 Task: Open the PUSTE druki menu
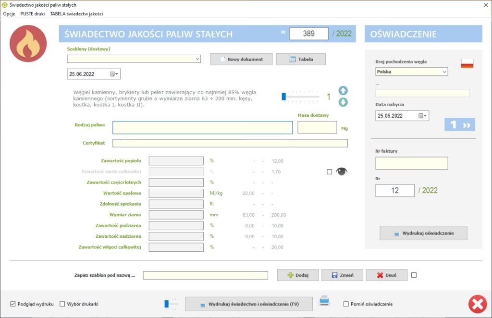tap(33, 14)
